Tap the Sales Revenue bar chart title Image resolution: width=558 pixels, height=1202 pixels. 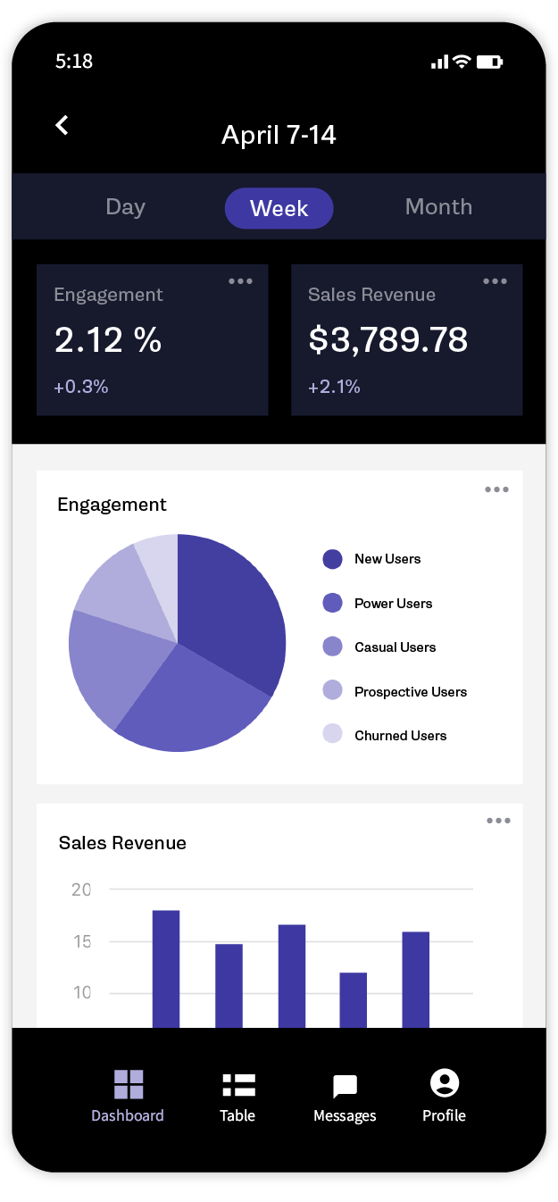click(x=122, y=843)
